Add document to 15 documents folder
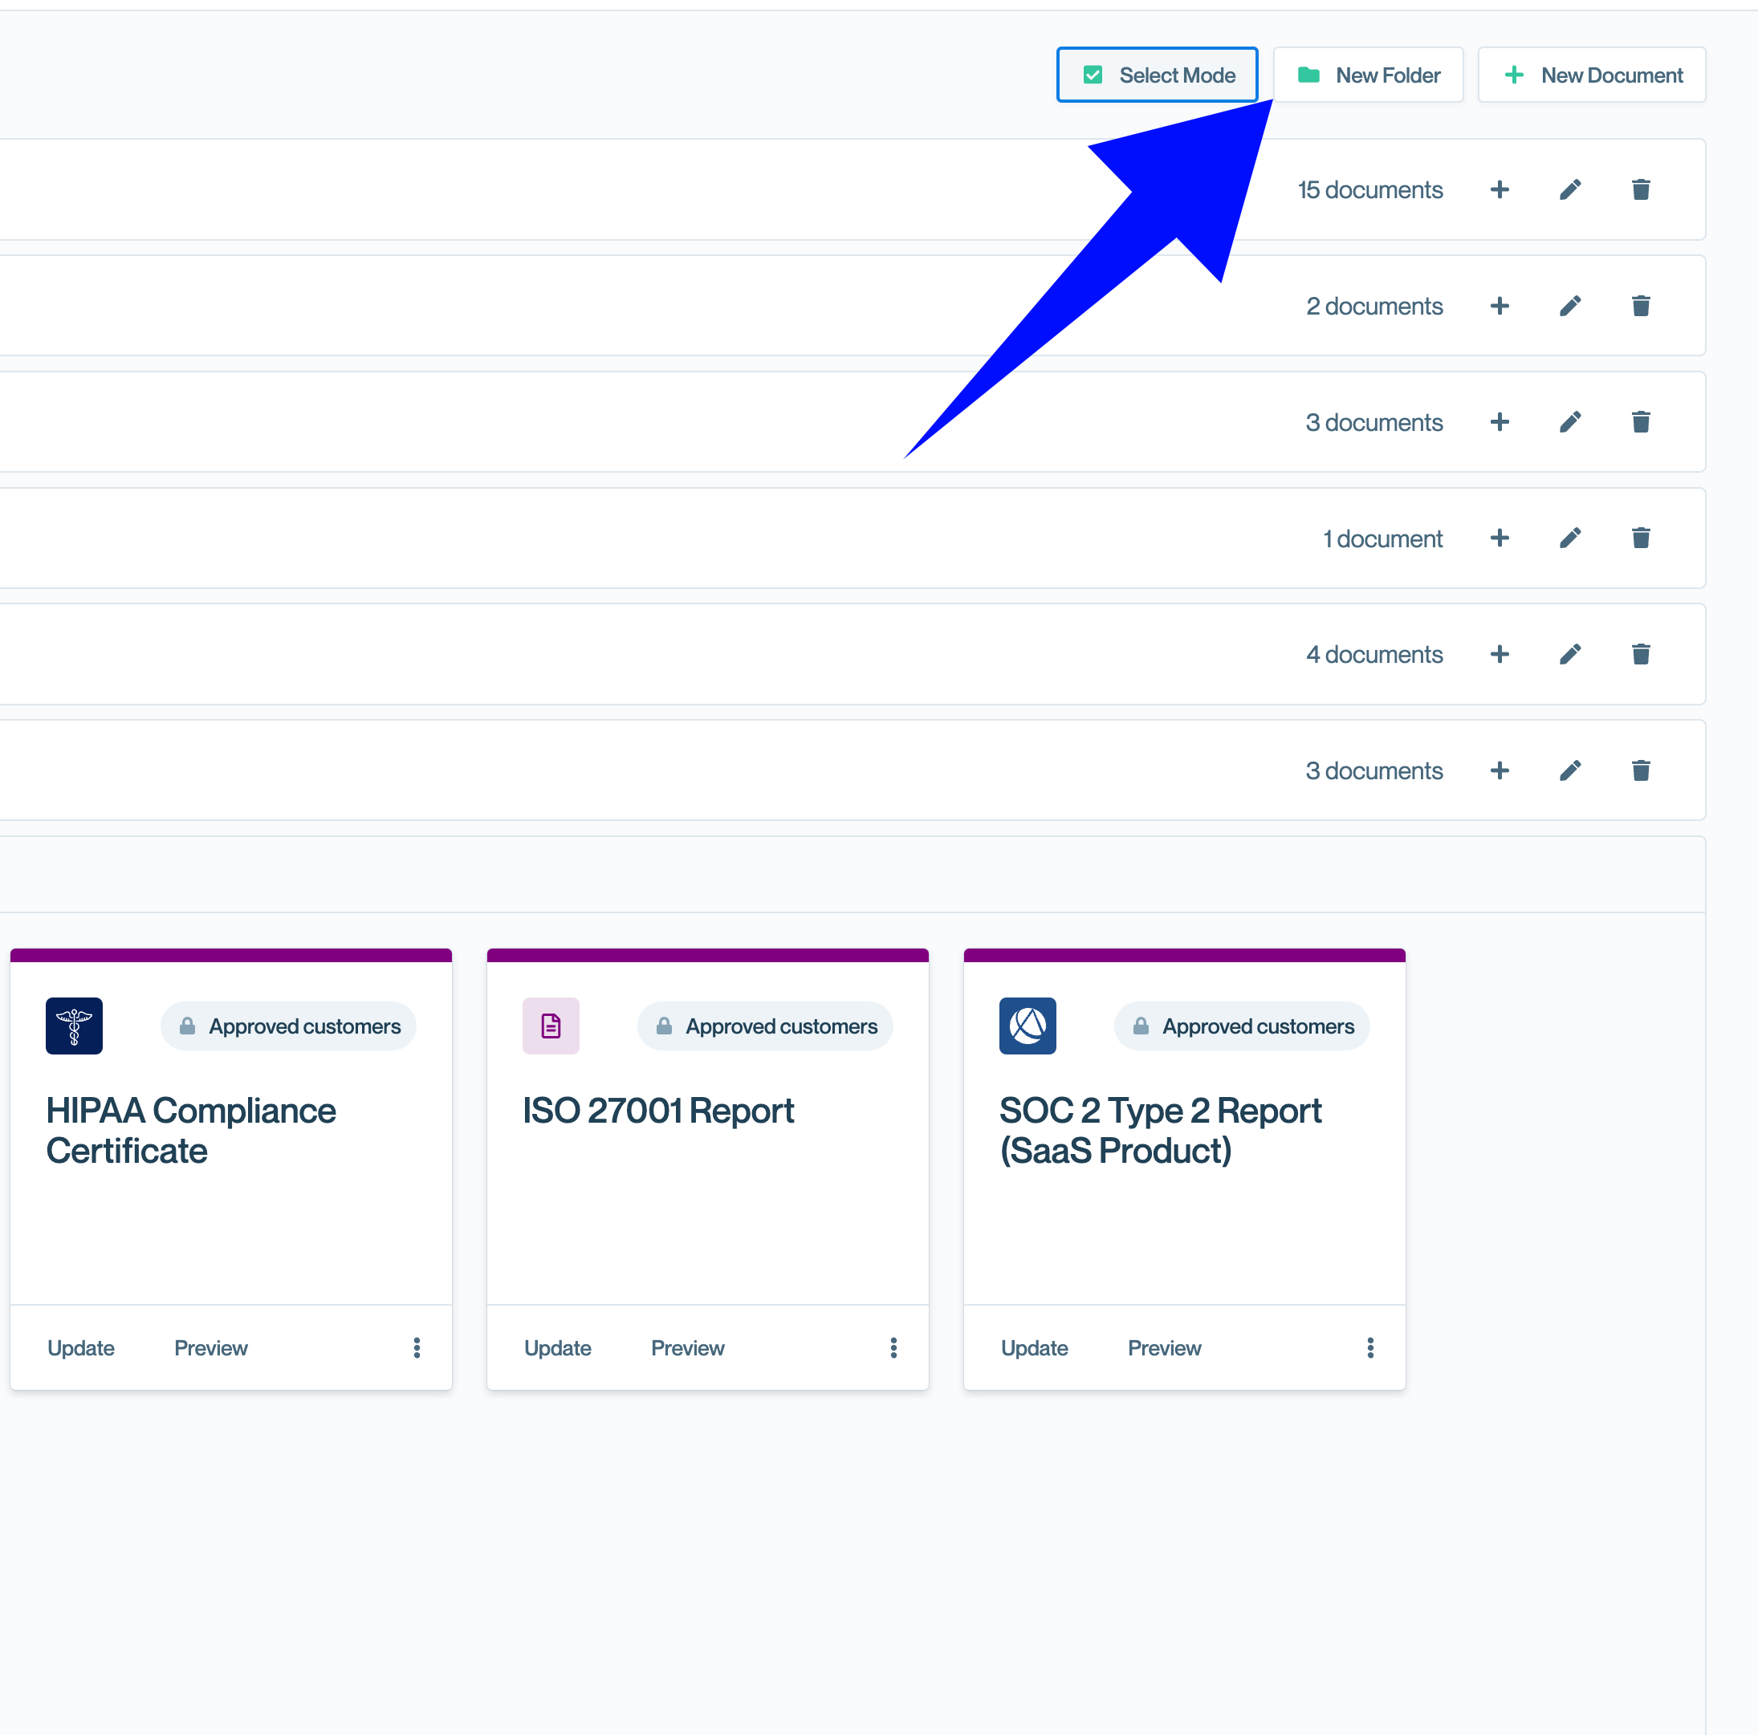Image resolution: width=1758 pixels, height=1735 pixels. pos(1499,190)
